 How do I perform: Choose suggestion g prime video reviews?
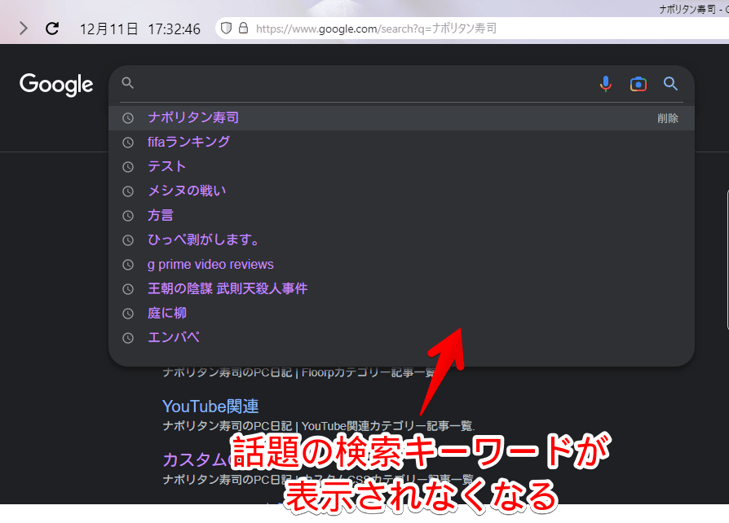[402, 264]
